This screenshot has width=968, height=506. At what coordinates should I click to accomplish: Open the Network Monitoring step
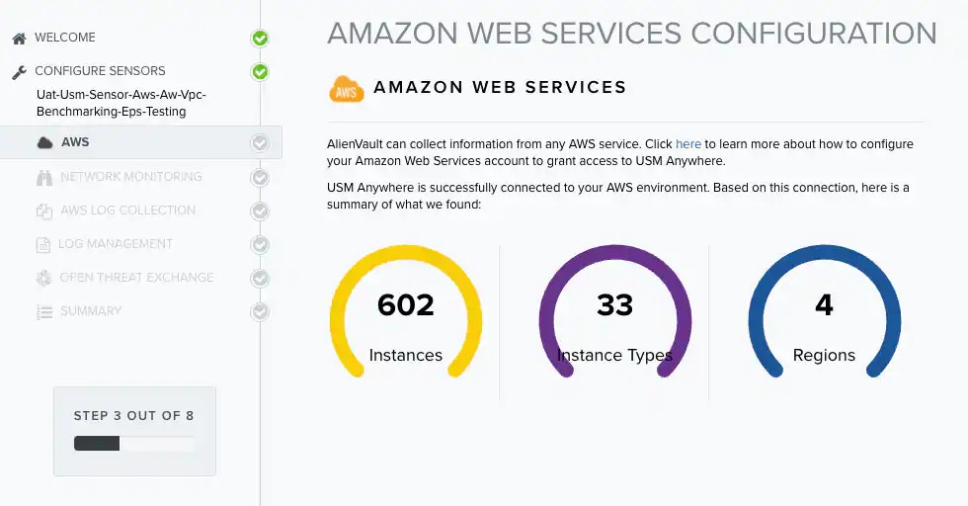[x=130, y=177]
